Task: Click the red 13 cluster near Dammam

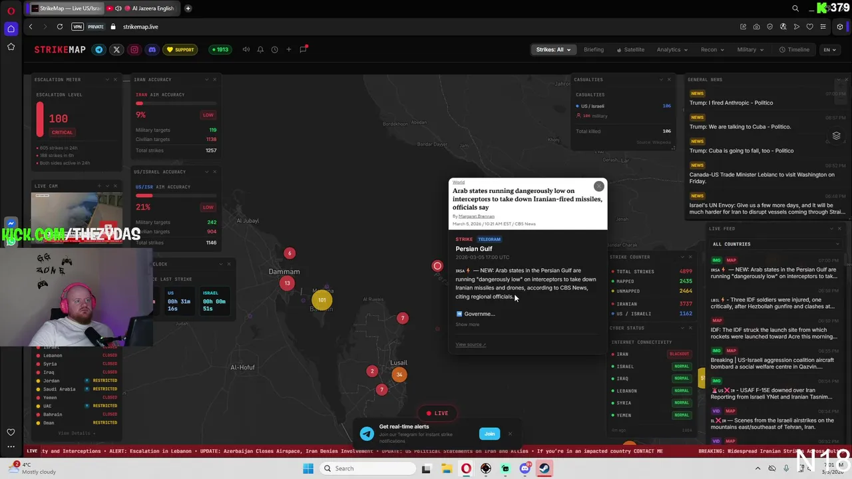Action: pos(287,283)
